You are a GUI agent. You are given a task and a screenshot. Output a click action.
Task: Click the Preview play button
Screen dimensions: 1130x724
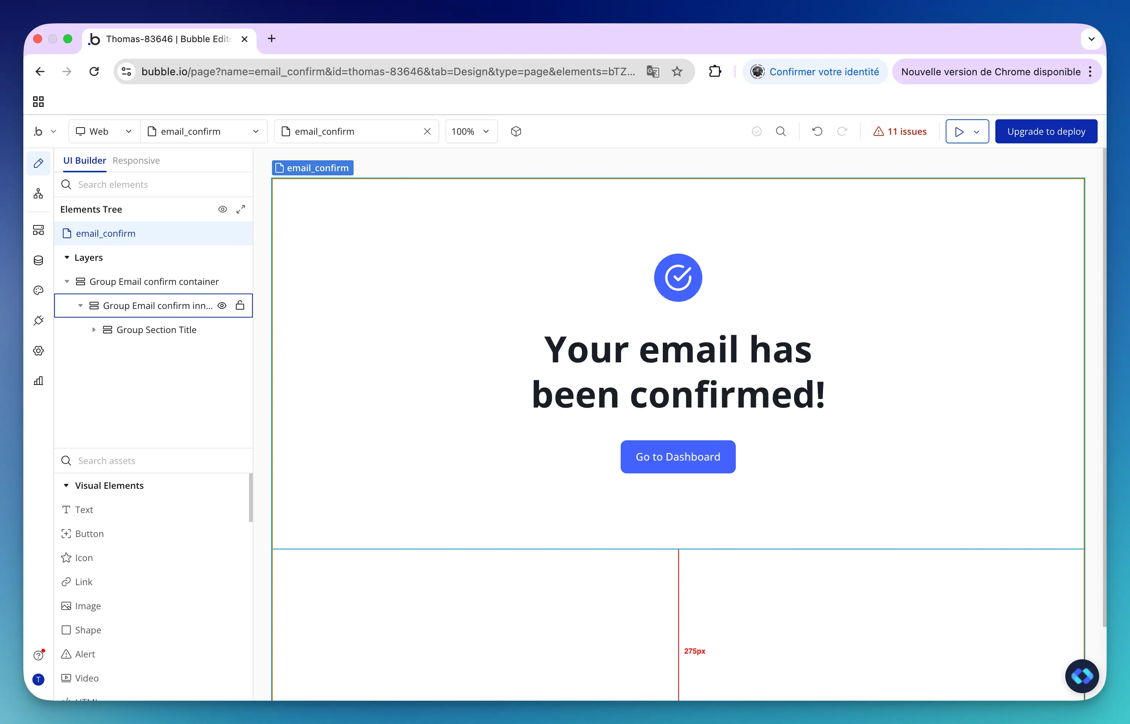959,132
